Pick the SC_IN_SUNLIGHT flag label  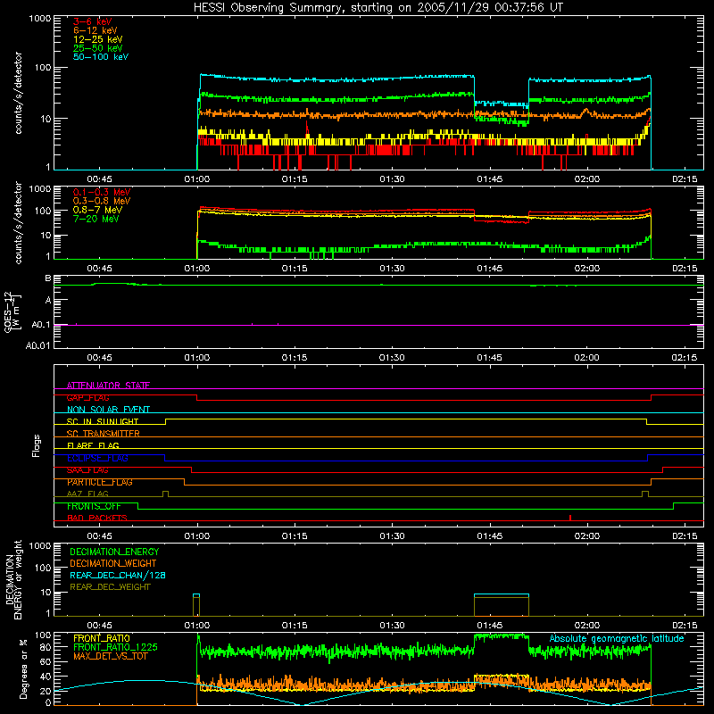pos(103,421)
